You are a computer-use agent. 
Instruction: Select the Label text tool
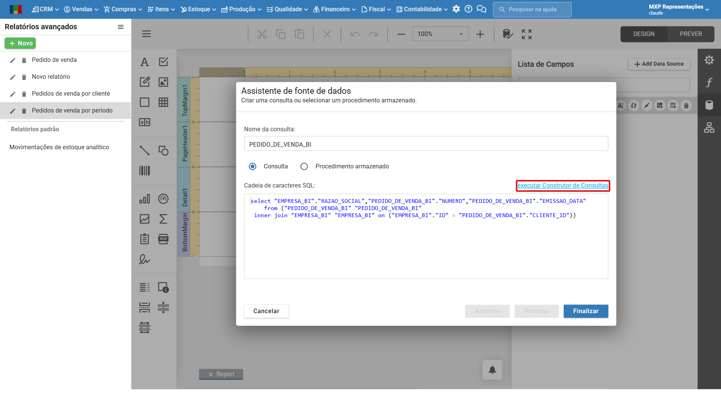(x=145, y=62)
